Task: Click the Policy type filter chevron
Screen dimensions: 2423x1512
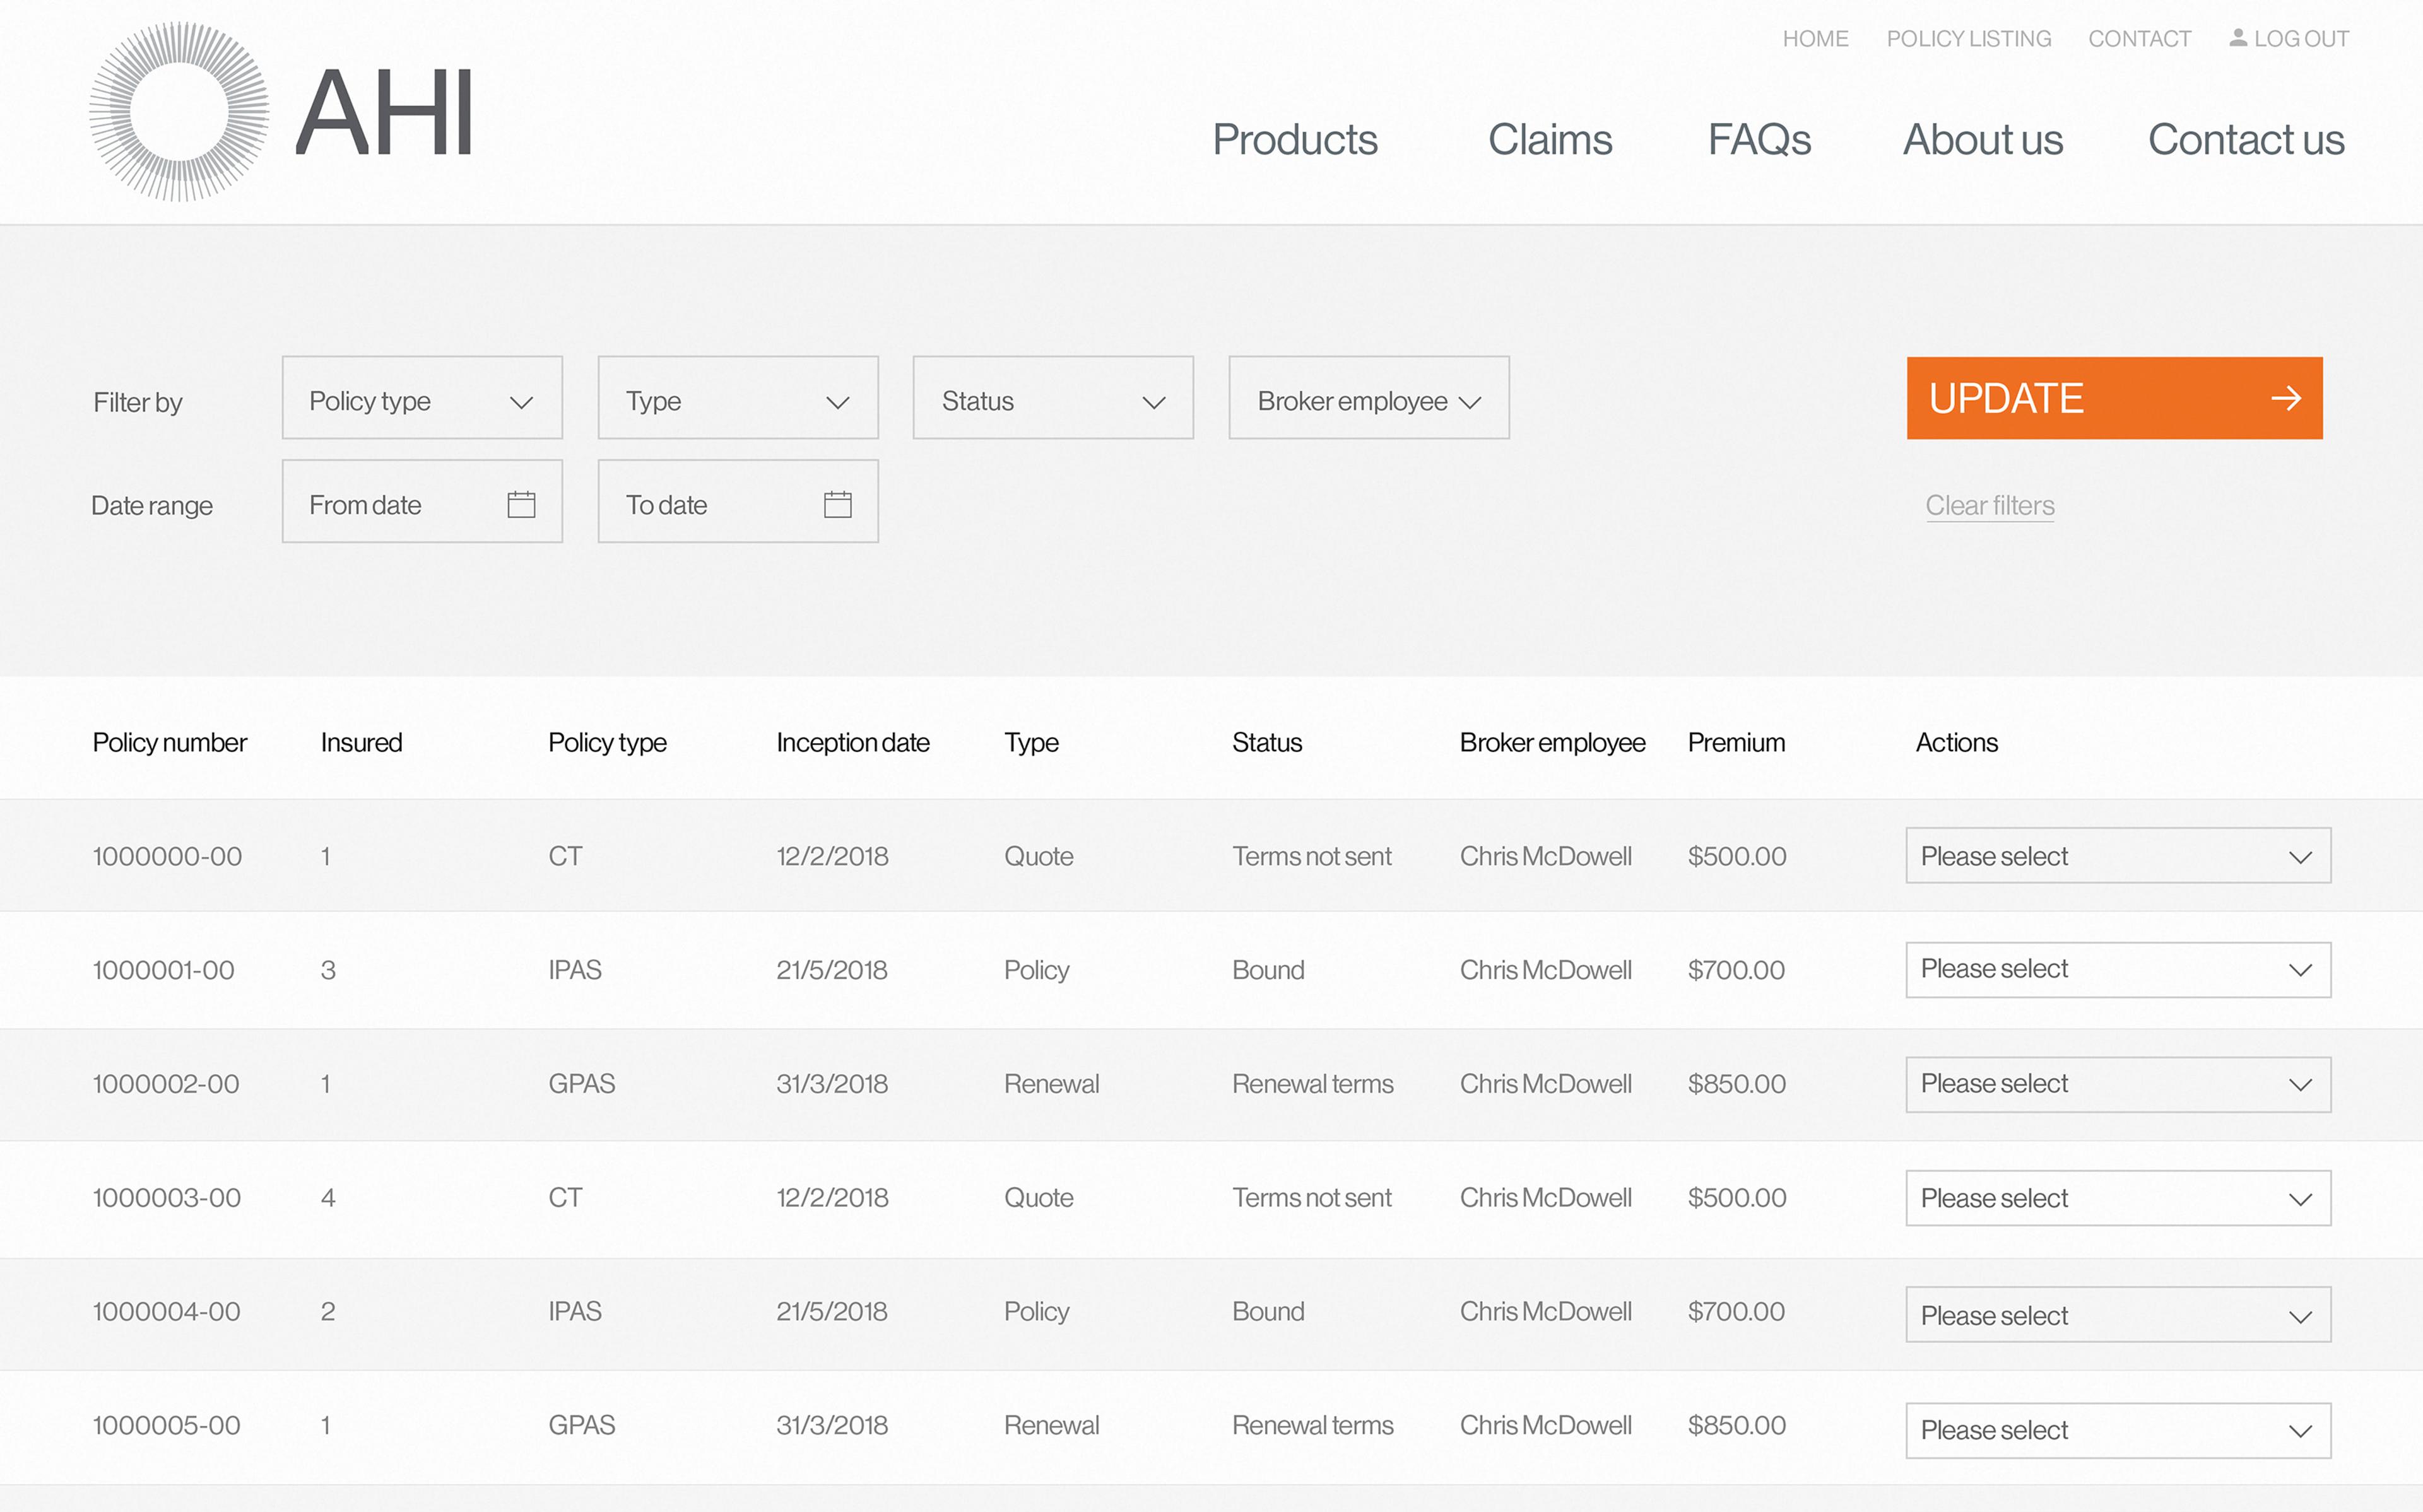Action: [x=521, y=402]
